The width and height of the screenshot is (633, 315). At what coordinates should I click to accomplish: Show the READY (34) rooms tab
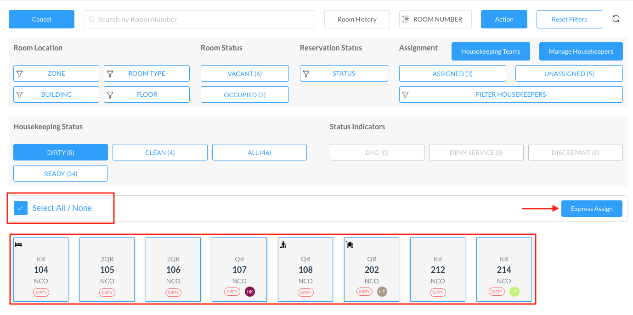click(x=61, y=173)
